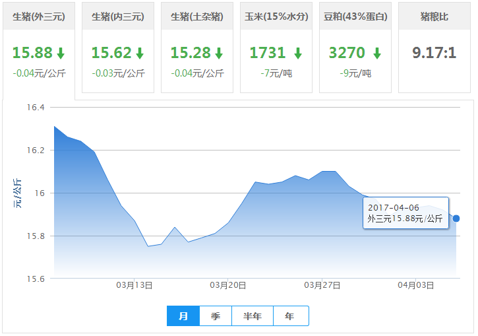Viewport: 478px width, 336px height.
Task: Show the 半年 (half-year) chart range
Action: pos(253,316)
